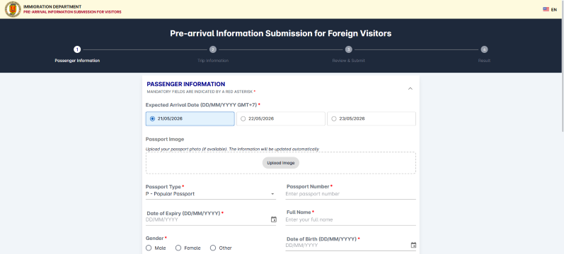The height and width of the screenshot is (254, 564).
Task: Click step 2 circle in progress bar
Action: click(x=212, y=49)
